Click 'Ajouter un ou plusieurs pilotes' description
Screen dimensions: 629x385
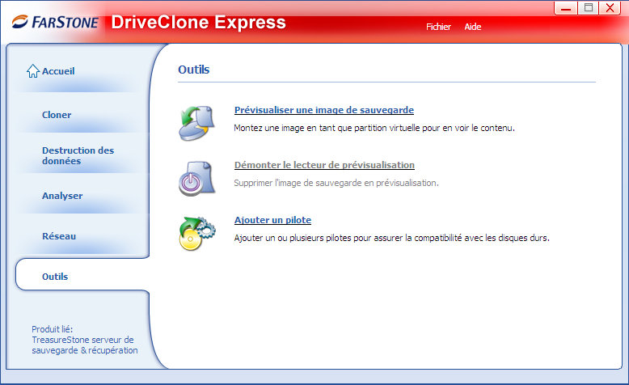pos(392,238)
